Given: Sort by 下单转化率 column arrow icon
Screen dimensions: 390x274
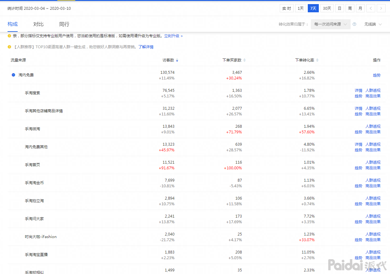Looking at the screenshot, I should 317,60.
